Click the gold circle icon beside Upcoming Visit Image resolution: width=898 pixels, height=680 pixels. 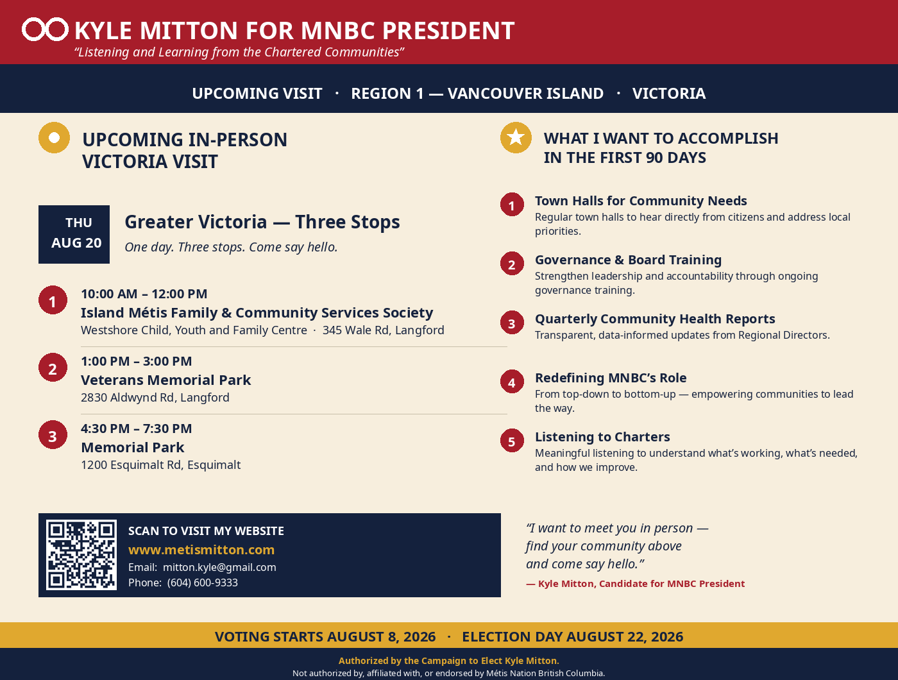tap(54, 137)
